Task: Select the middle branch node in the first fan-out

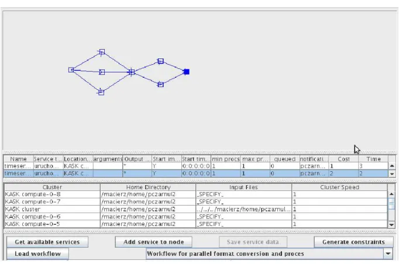Action: coord(102,72)
